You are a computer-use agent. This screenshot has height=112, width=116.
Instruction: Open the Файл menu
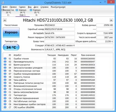tap(5, 7)
